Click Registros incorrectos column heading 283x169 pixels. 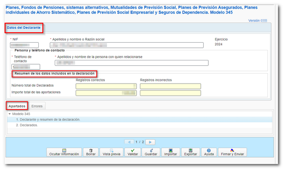(156, 80)
